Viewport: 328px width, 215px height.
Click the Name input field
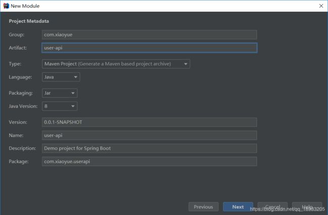[149, 135]
